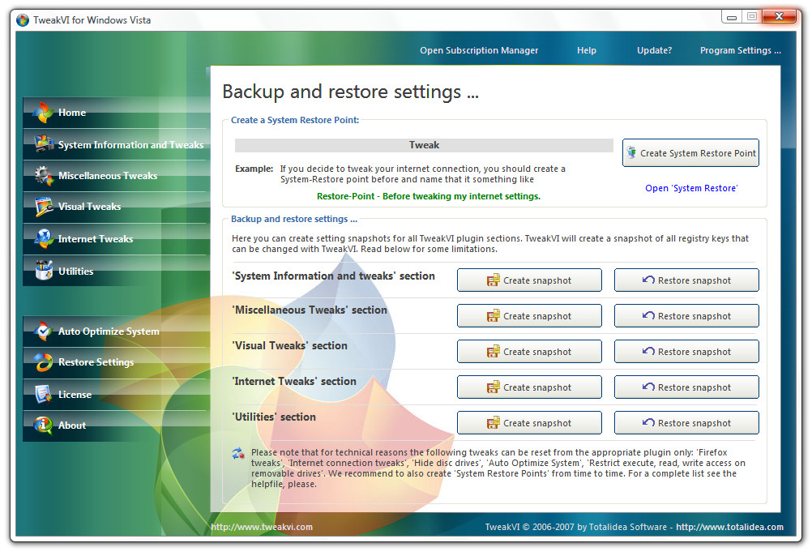Create snapshot for Utilities section
The width and height of the screenshot is (812, 556).
(529, 423)
